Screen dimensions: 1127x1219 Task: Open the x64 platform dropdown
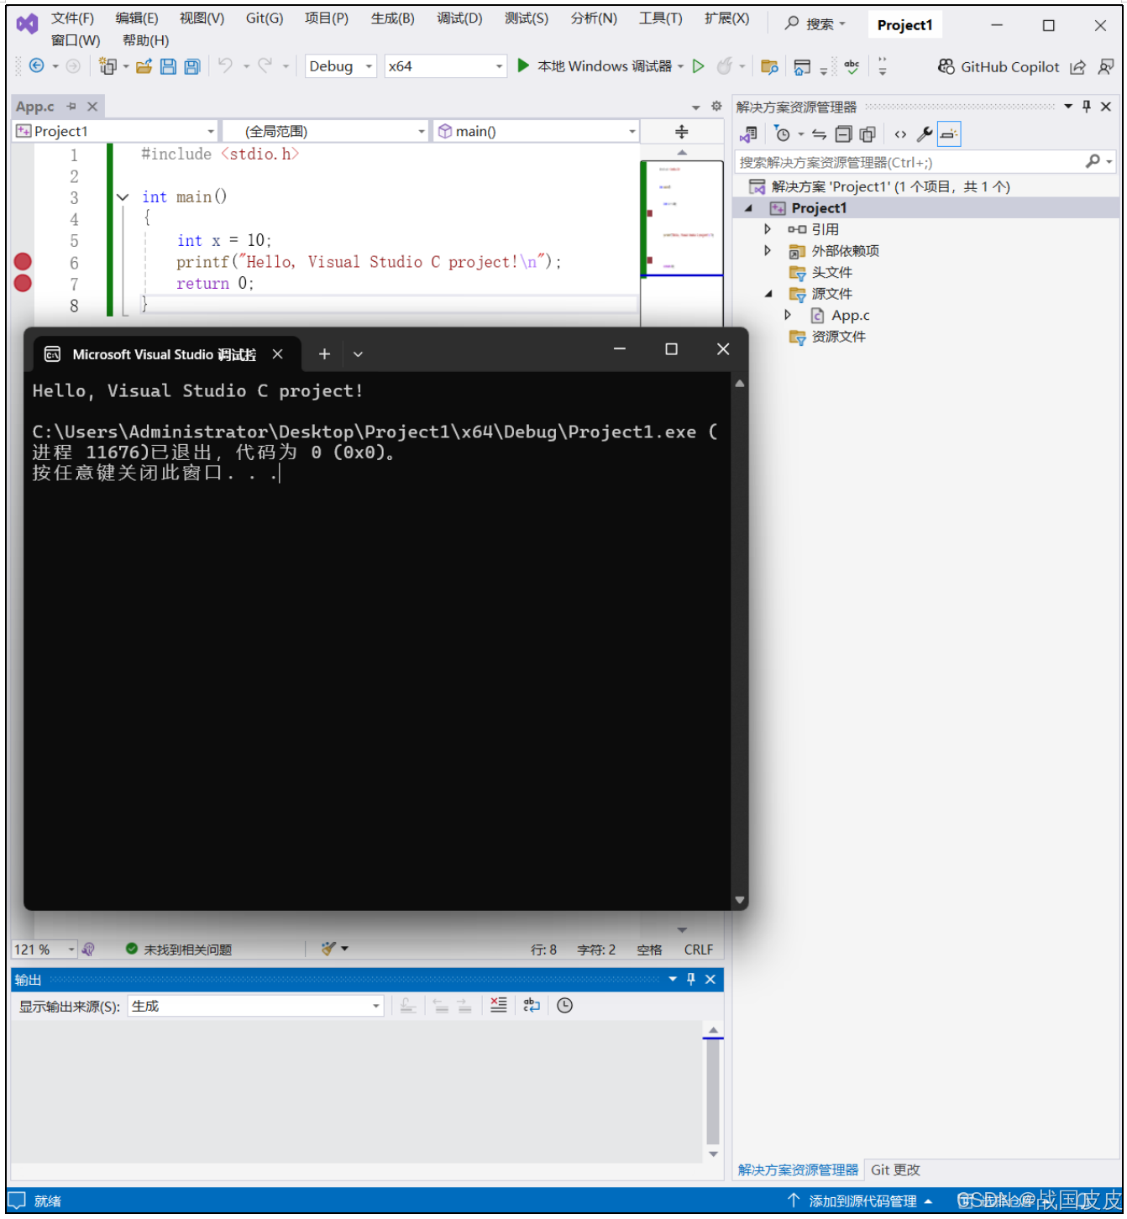445,66
